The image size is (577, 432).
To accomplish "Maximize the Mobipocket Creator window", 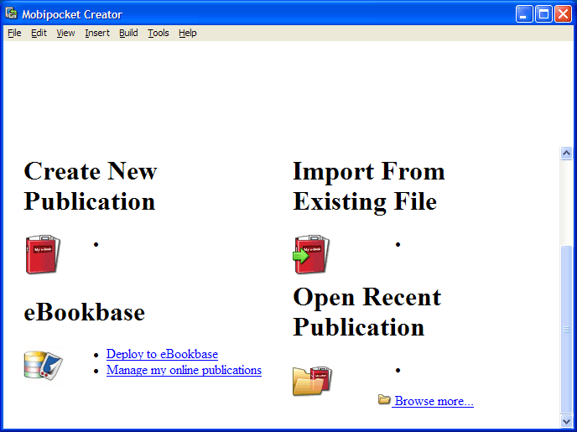I will 543,14.
